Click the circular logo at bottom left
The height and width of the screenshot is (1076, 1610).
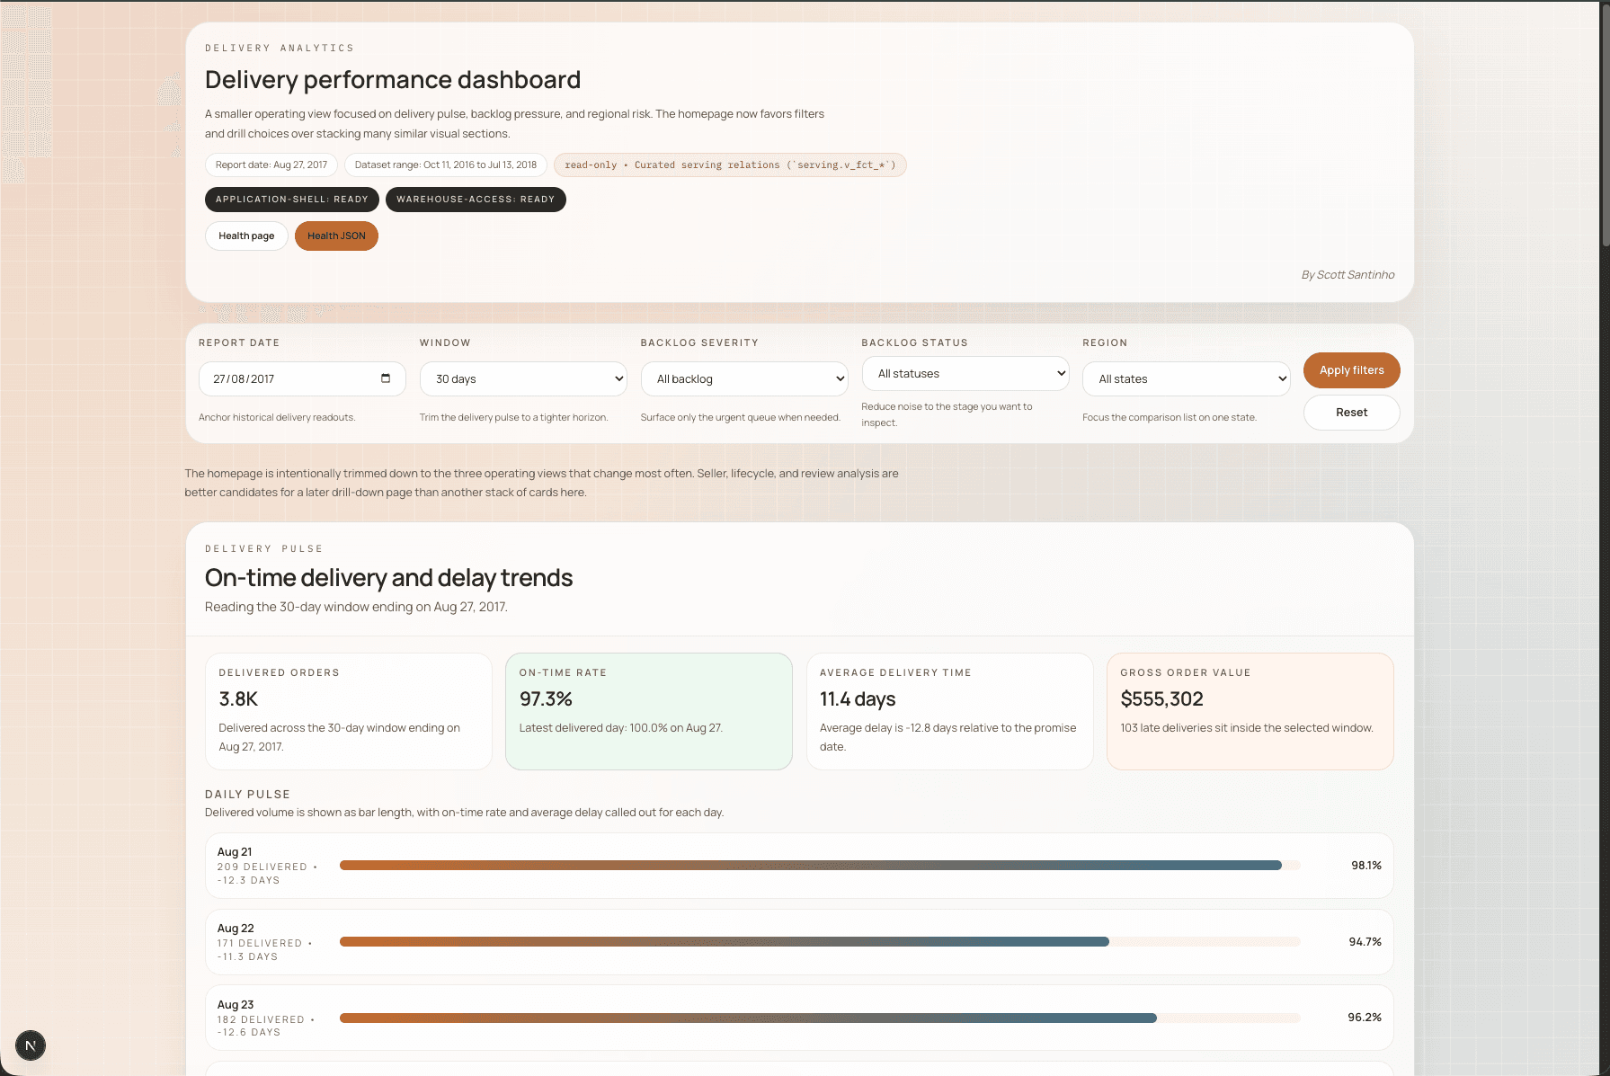(x=31, y=1045)
